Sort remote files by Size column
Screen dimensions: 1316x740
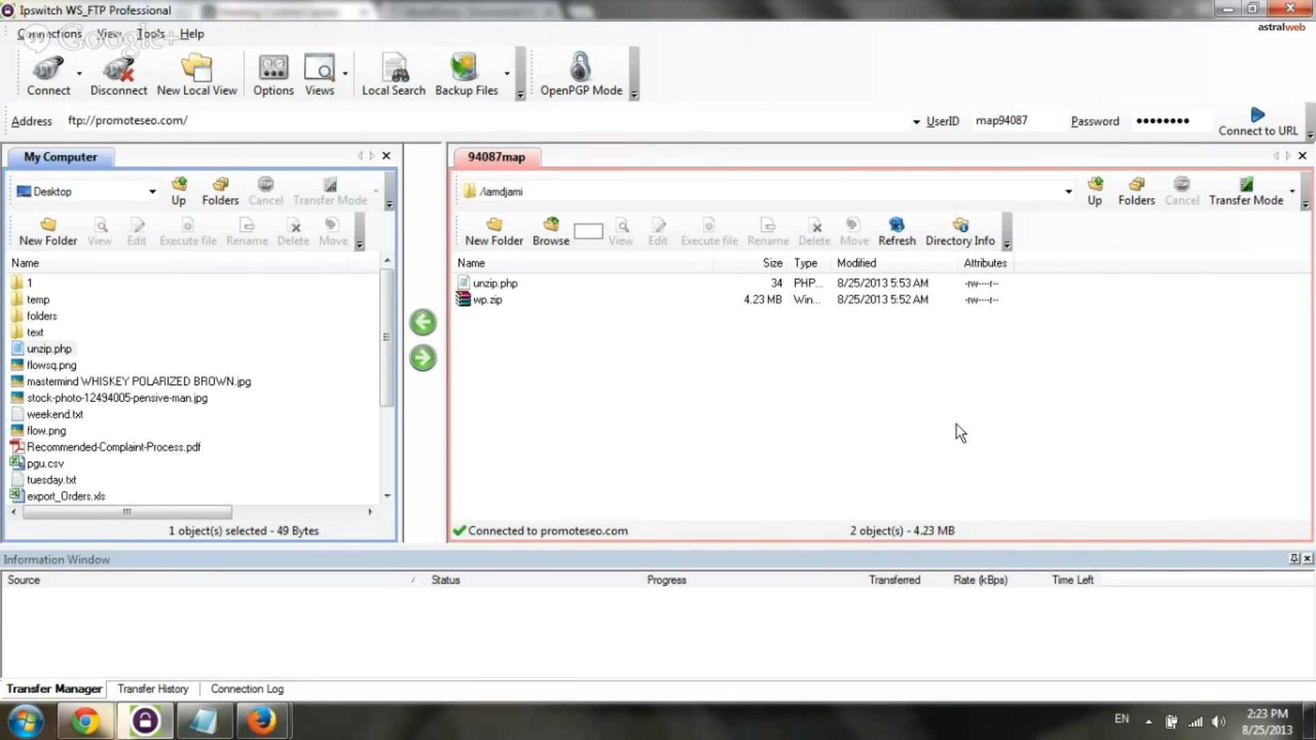(x=772, y=263)
